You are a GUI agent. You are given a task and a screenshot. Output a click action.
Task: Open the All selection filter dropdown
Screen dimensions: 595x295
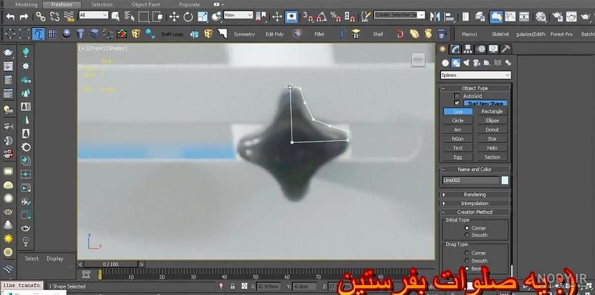coord(93,15)
